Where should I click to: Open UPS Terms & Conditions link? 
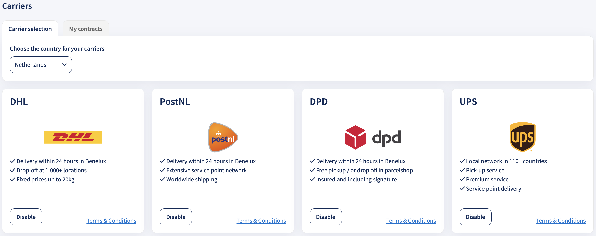tap(561, 221)
